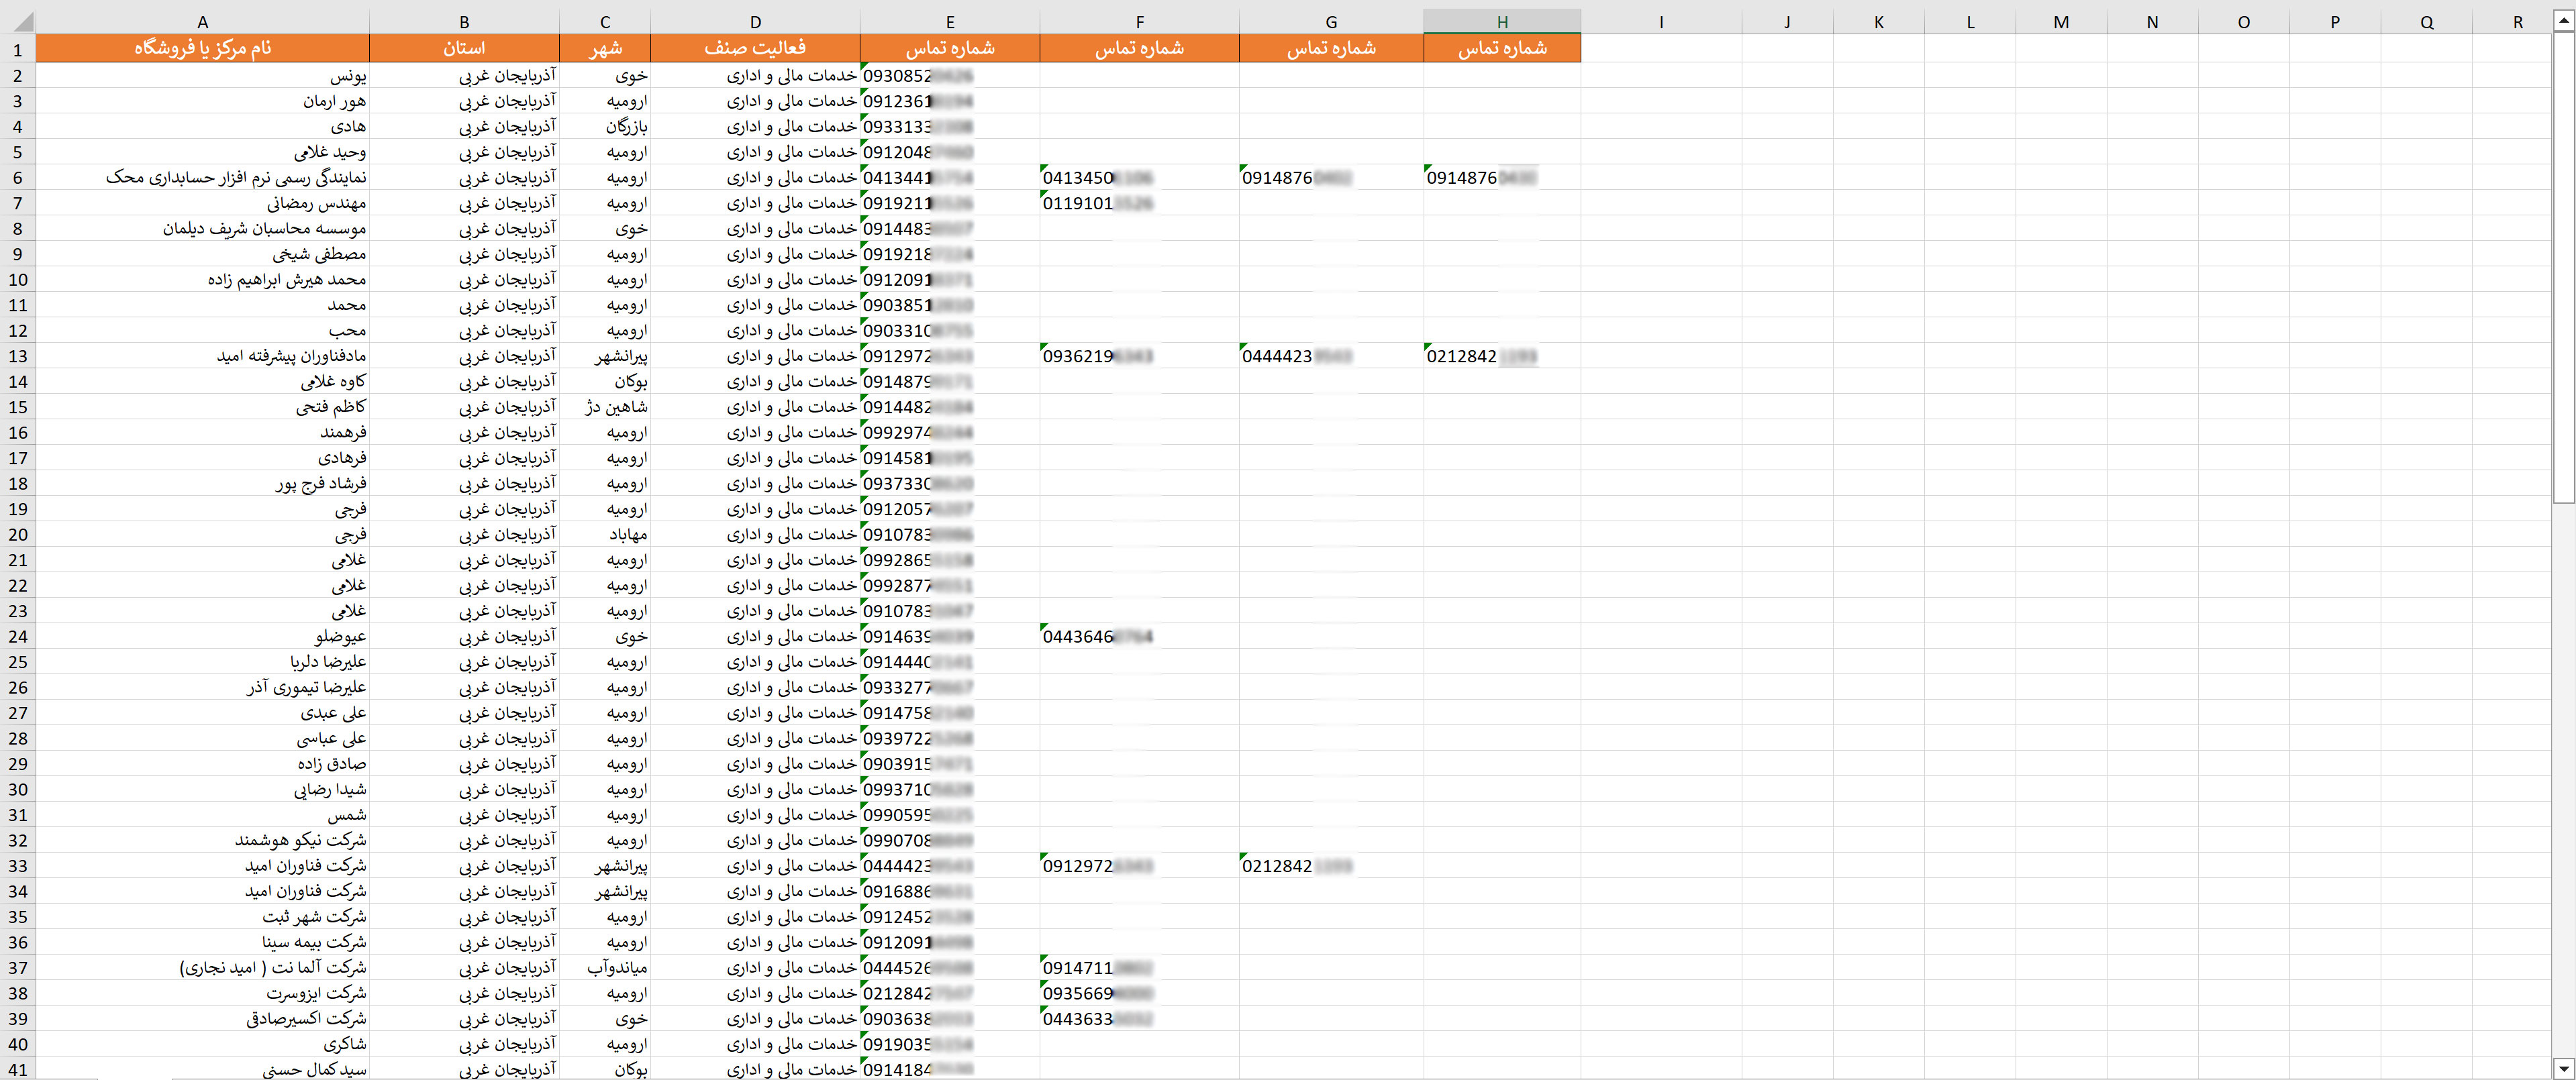Select column B header
2576x1080 pixels.
tap(464, 21)
